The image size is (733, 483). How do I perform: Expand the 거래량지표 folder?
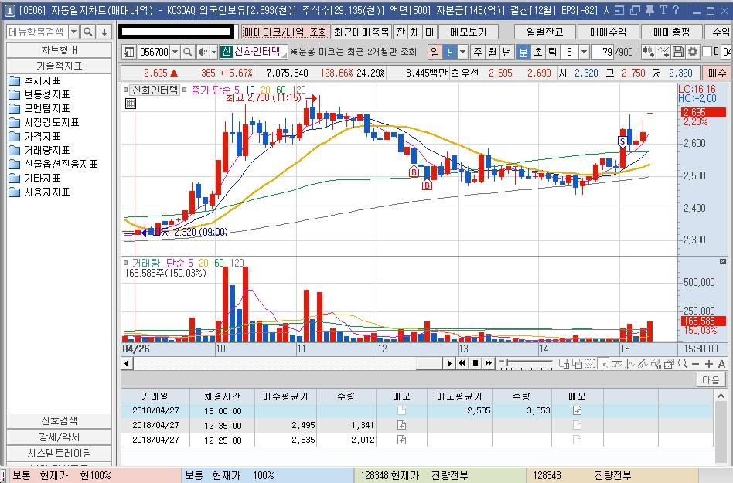[x=39, y=150]
